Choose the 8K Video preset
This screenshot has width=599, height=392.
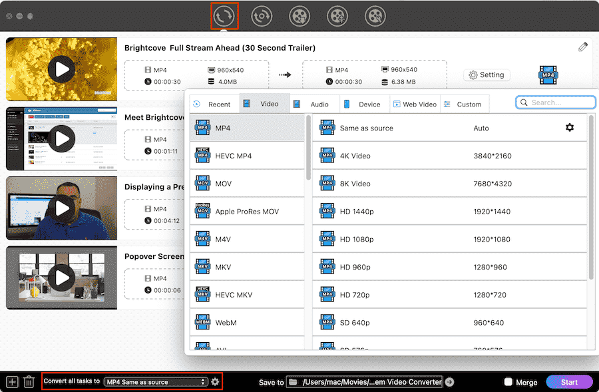tap(450, 184)
